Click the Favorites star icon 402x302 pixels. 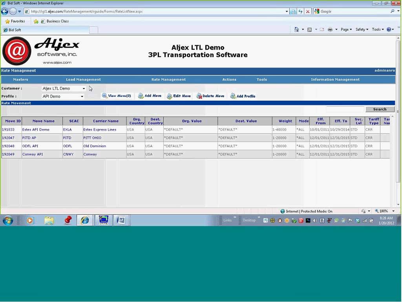point(7,21)
